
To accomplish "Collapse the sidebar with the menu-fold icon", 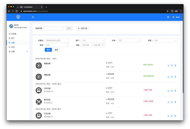I will coord(33,17).
